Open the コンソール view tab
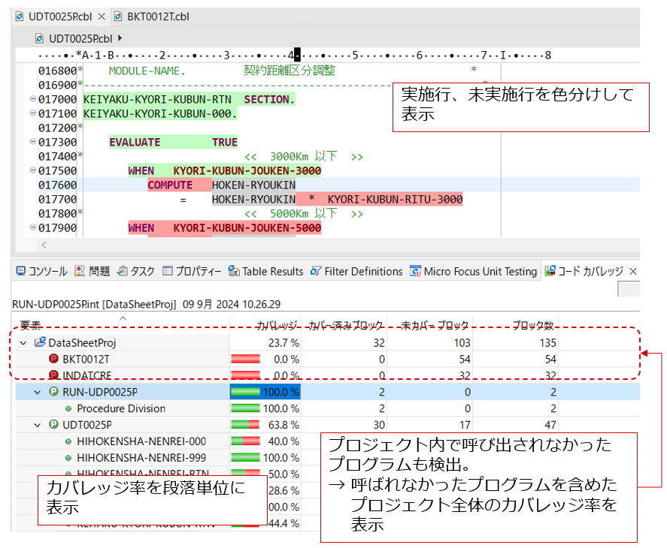The width and height of the screenshot is (667, 548). [41, 271]
